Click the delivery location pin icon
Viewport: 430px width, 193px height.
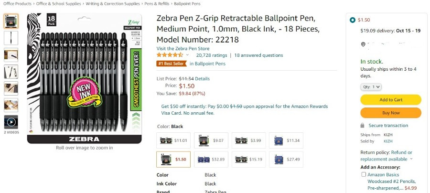pos(363,44)
